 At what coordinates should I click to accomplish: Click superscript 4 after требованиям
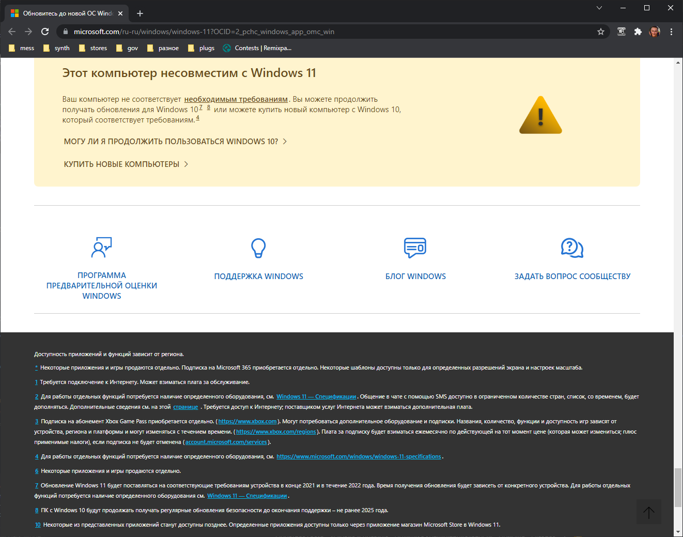[x=197, y=118]
